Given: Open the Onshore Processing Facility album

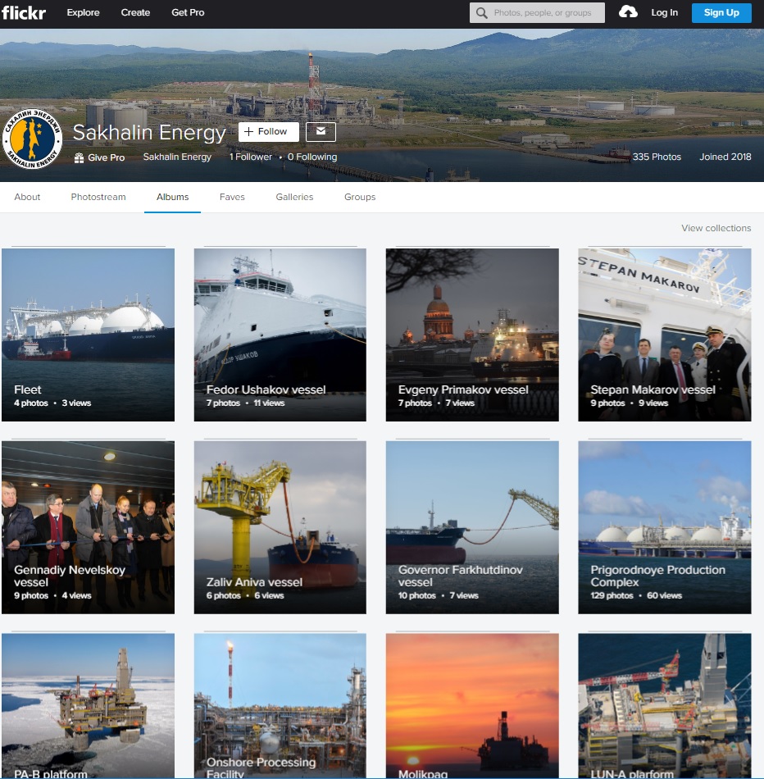Looking at the screenshot, I should pos(280,705).
